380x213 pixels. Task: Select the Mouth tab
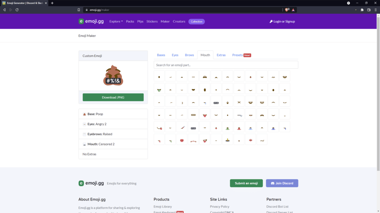[205, 55]
